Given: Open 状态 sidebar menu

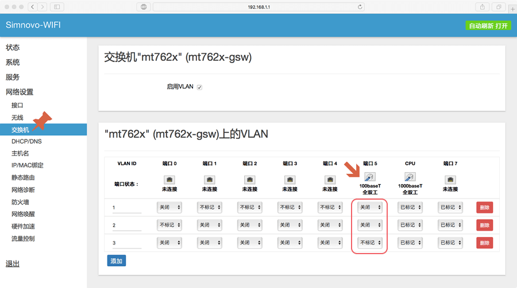Looking at the screenshot, I should pos(13,48).
